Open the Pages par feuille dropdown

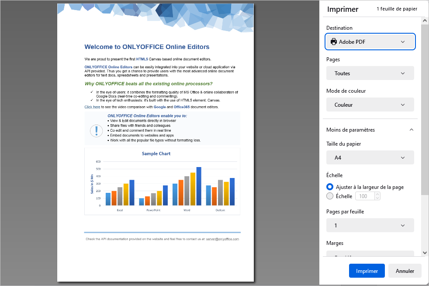pyautogui.click(x=370, y=226)
